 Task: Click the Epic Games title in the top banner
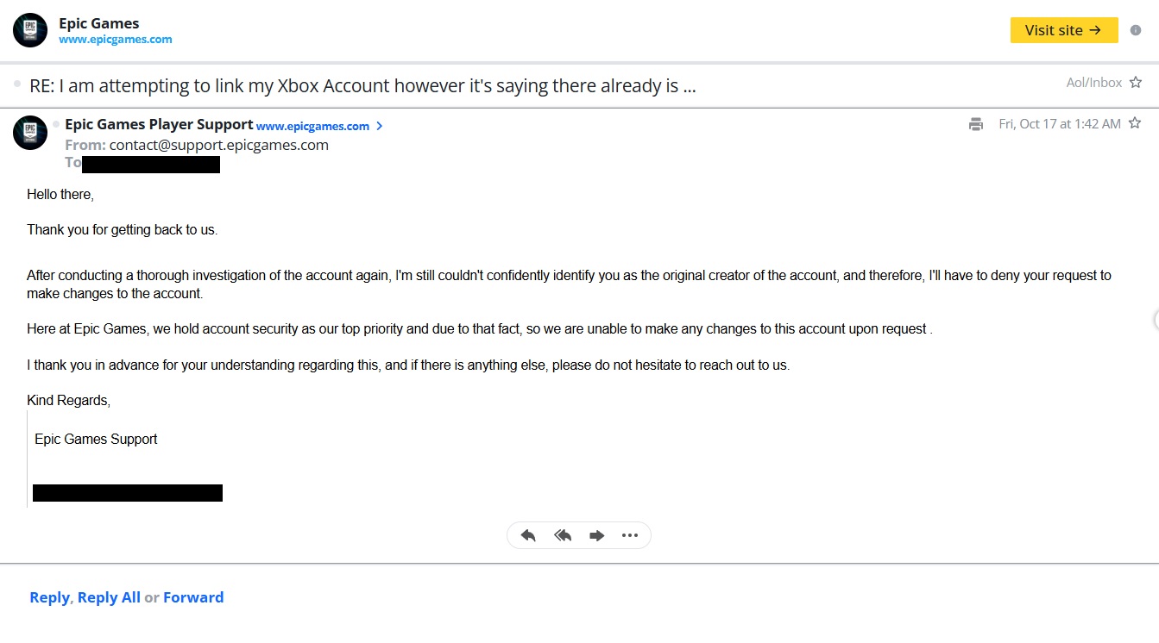pyautogui.click(x=99, y=23)
